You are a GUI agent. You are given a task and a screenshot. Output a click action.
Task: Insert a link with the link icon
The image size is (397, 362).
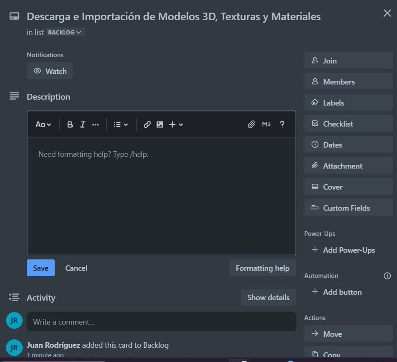click(x=147, y=124)
